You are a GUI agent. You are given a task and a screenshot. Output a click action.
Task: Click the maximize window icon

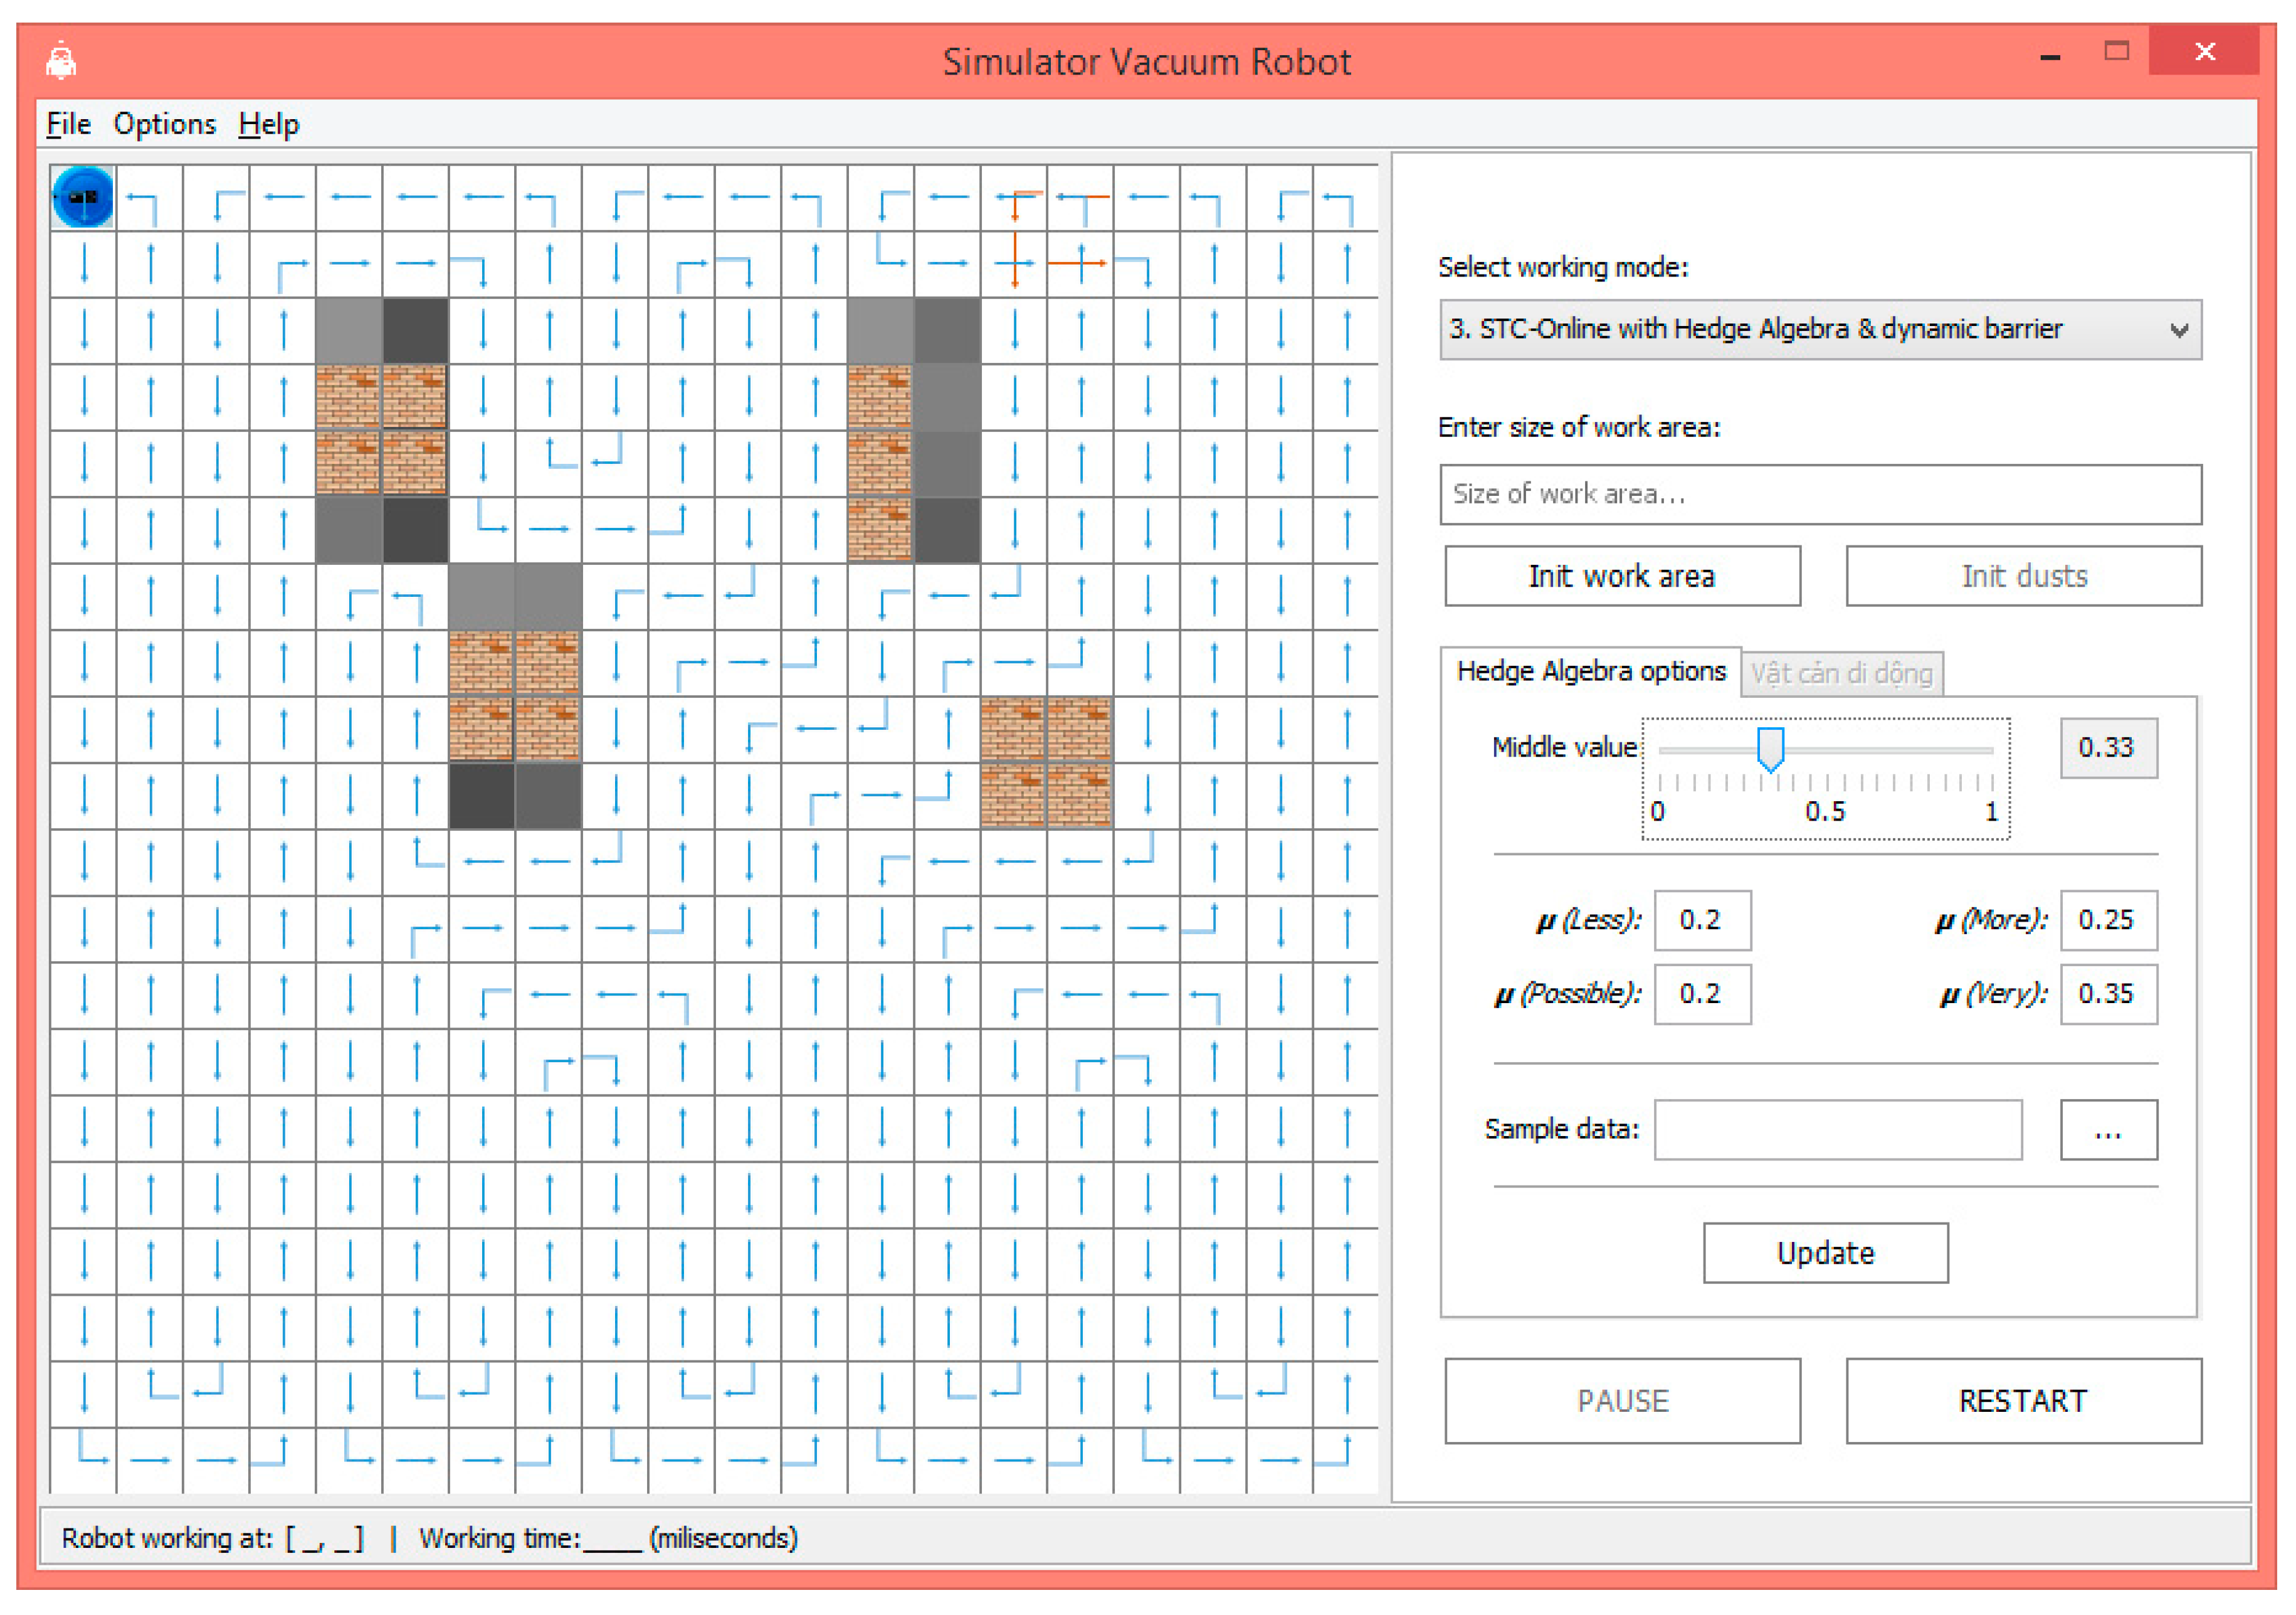pyautogui.click(x=2116, y=51)
